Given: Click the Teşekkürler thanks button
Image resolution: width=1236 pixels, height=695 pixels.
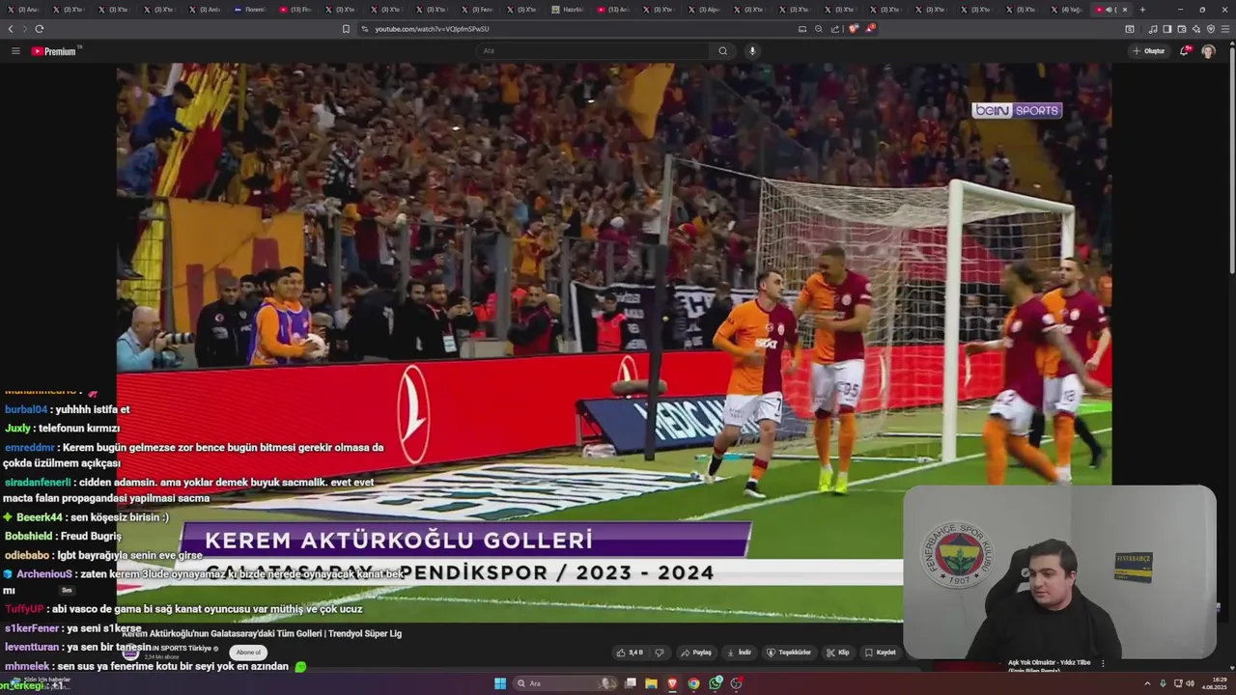Looking at the screenshot, I should 789,653.
